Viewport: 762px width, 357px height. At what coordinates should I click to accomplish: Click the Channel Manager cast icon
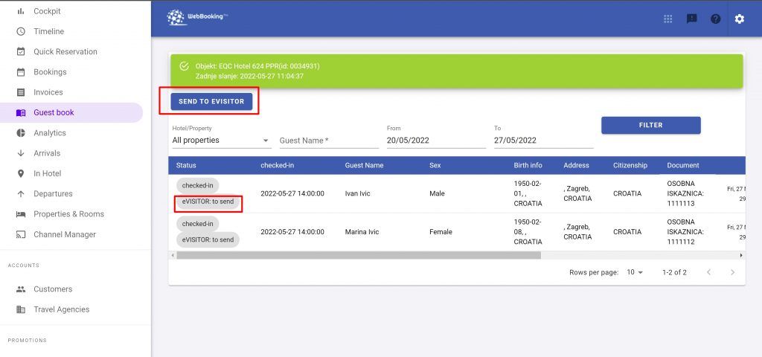click(21, 234)
